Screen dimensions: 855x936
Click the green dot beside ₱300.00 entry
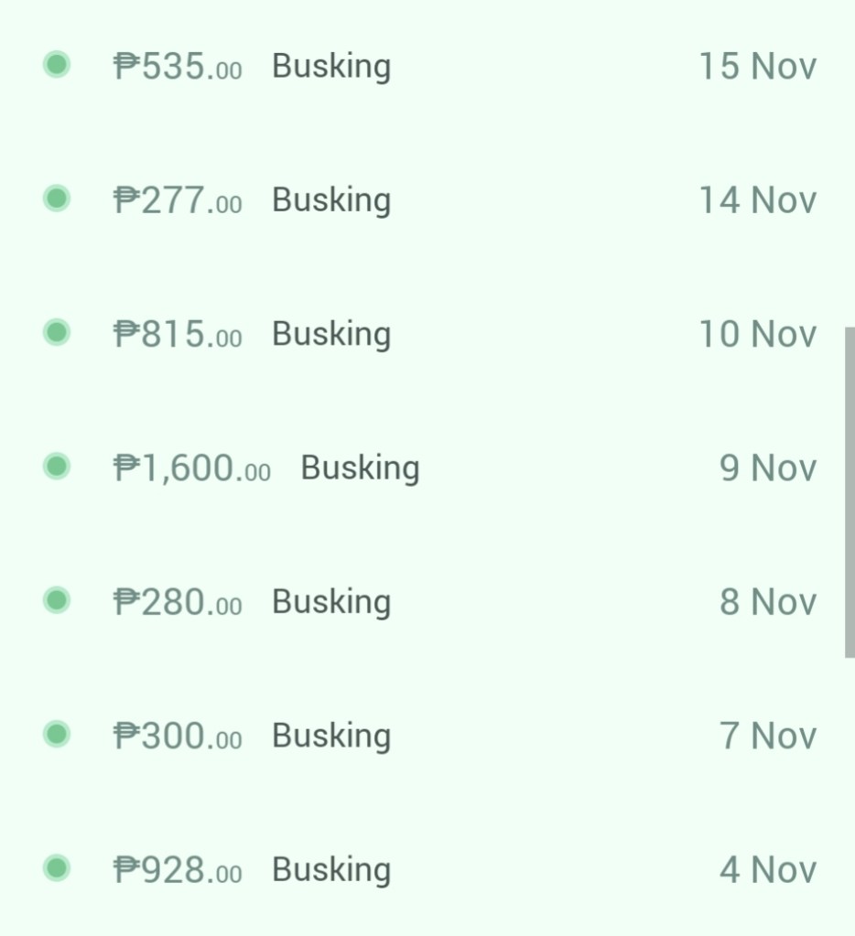(57, 735)
